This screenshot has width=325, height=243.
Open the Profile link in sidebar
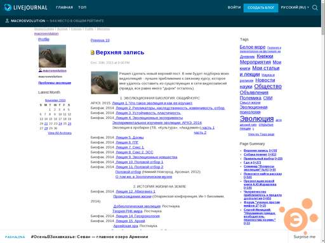44,39
